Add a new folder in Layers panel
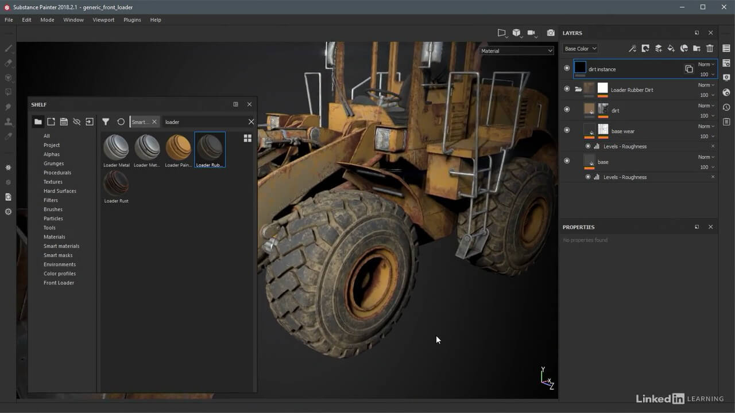 coord(697,49)
